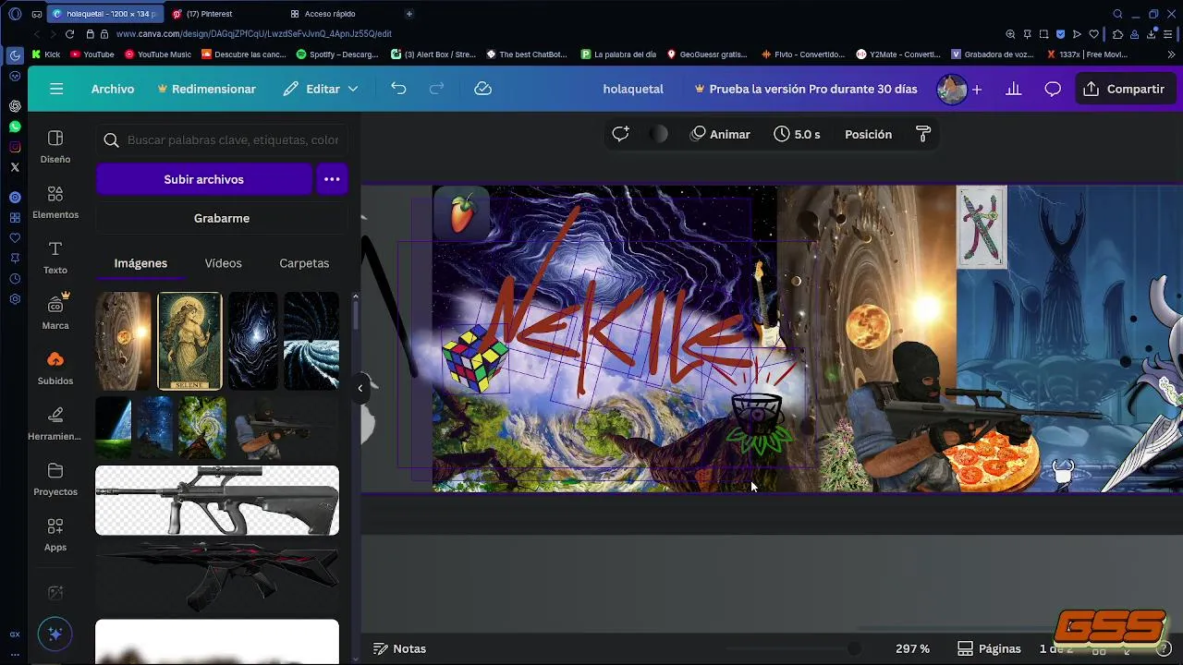Open the YouTube Music bookmark
1183x665 pixels.
[158, 54]
